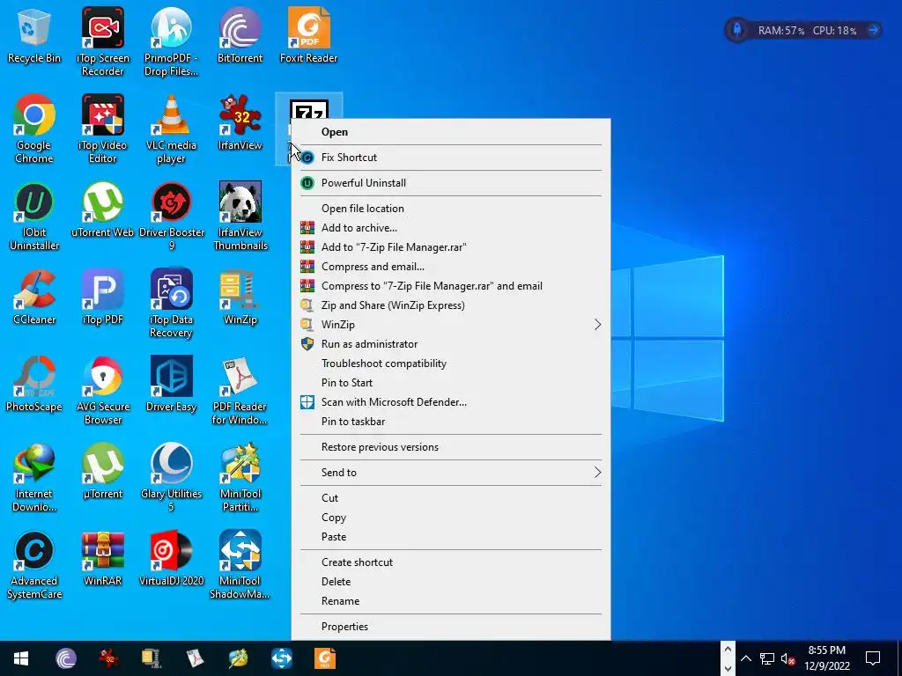Screen dimensions: 902x676
Task: Select the MiniTool ShadowMaker desktop icon
Action: click(x=240, y=565)
